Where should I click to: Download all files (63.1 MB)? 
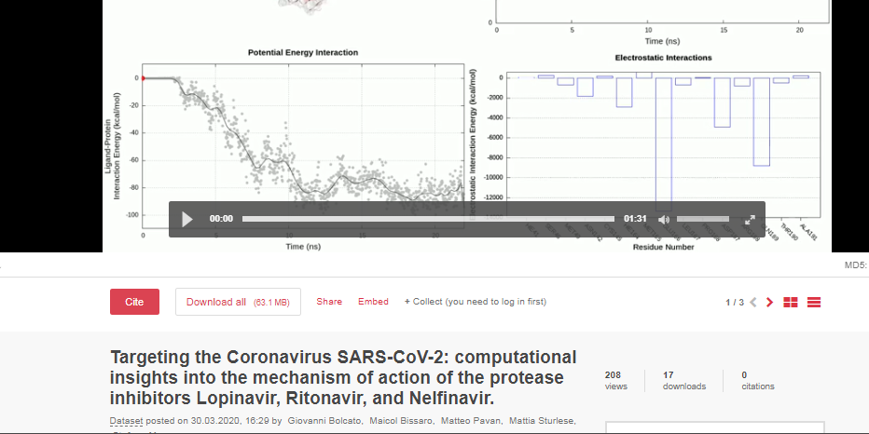pyautogui.click(x=238, y=302)
